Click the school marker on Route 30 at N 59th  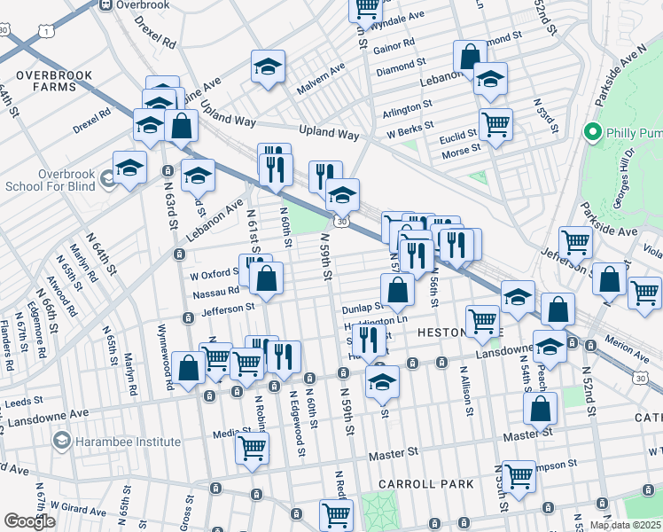point(342,195)
